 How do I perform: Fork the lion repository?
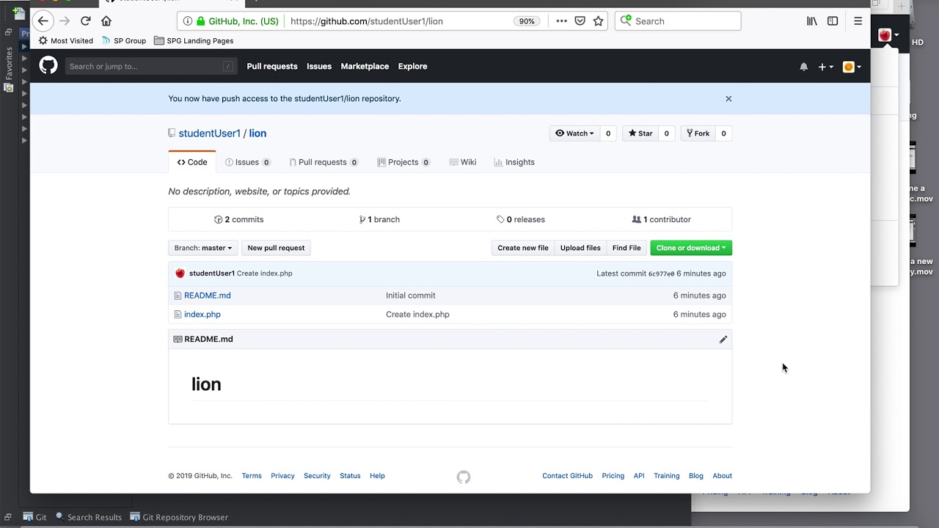coord(698,133)
